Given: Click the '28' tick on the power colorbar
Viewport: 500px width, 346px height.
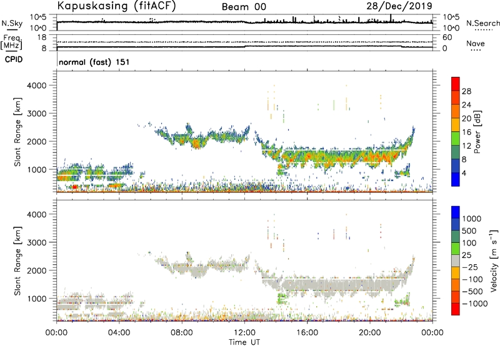Looking at the screenshot, I should click(466, 91).
